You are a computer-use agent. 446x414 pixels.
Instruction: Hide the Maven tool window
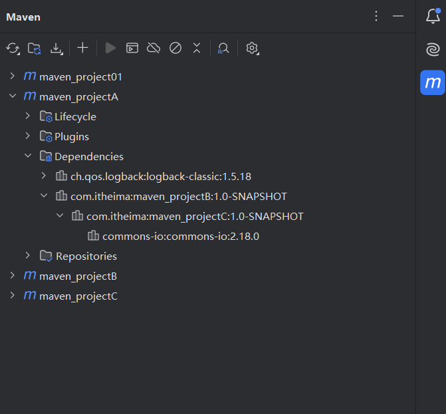[398, 16]
